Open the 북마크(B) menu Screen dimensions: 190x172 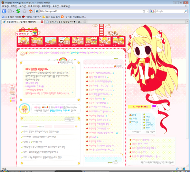(46, 6)
